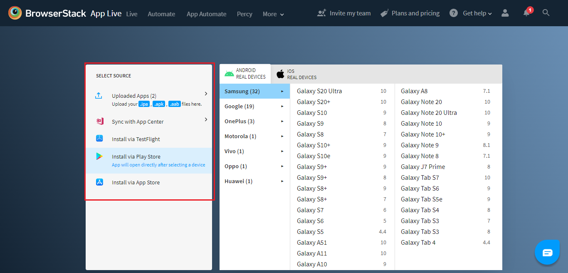Select Install via Play Store option
Viewport: 568px width, 273px height.
pyautogui.click(x=149, y=161)
